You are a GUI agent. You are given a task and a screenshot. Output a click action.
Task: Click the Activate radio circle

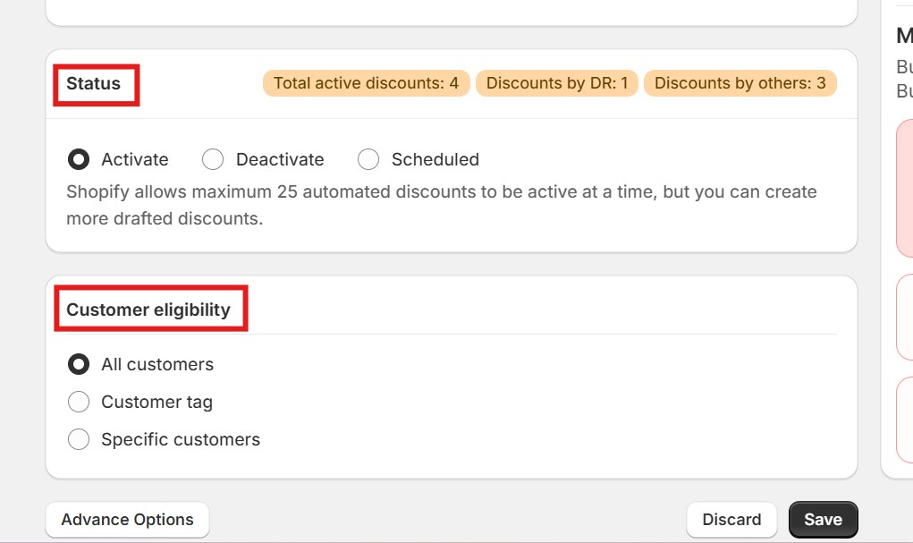[x=79, y=159]
